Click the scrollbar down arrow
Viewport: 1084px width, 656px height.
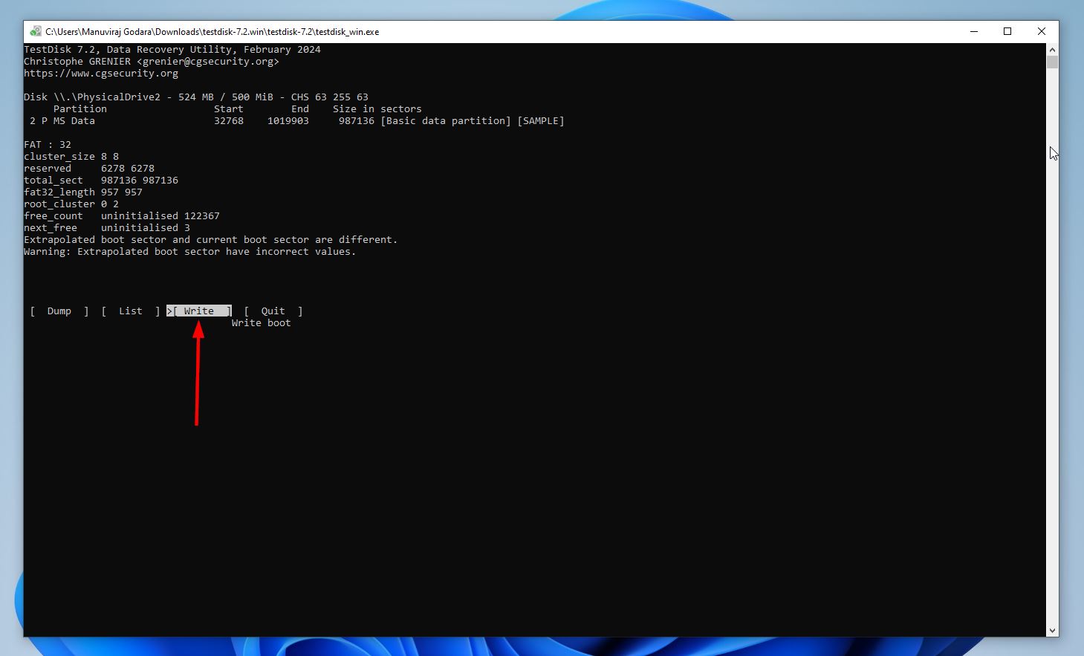[1053, 630]
